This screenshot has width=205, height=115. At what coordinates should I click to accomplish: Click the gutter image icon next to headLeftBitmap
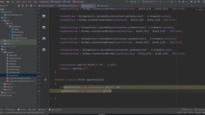click(x=44, y=39)
